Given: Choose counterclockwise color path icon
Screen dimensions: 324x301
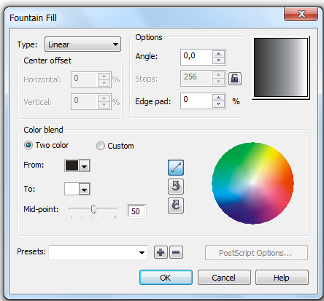Looking at the screenshot, I should tap(176, 187).
